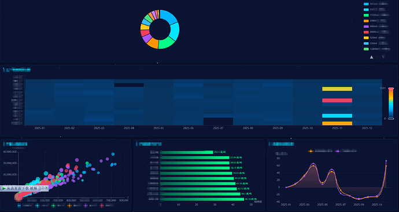
Task: Select the bar labeled 46.16
Action: tap(202, 199)
